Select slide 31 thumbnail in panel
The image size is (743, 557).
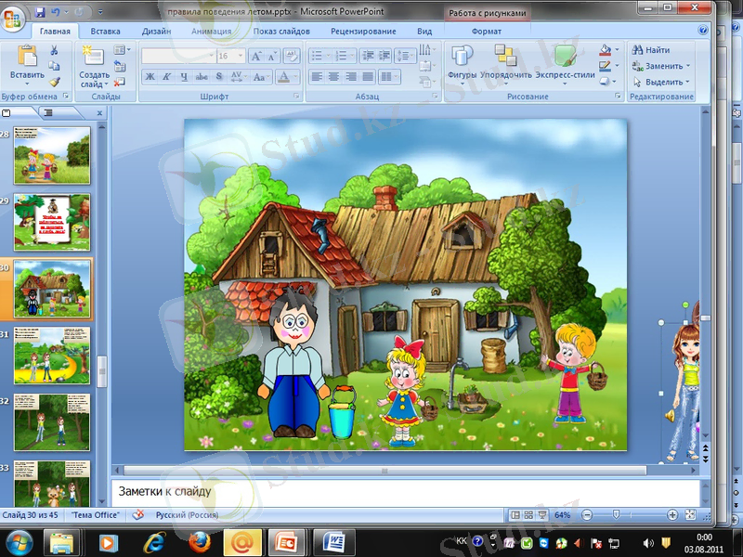pos(52,355)
